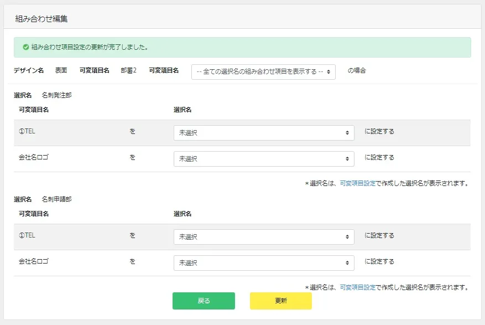Open the 未選択 dropdown for 会社名ロゴ under 名刺申請部
Image resolution: width=485 pixels, height=325 pixels.
(x=264, y=262)
